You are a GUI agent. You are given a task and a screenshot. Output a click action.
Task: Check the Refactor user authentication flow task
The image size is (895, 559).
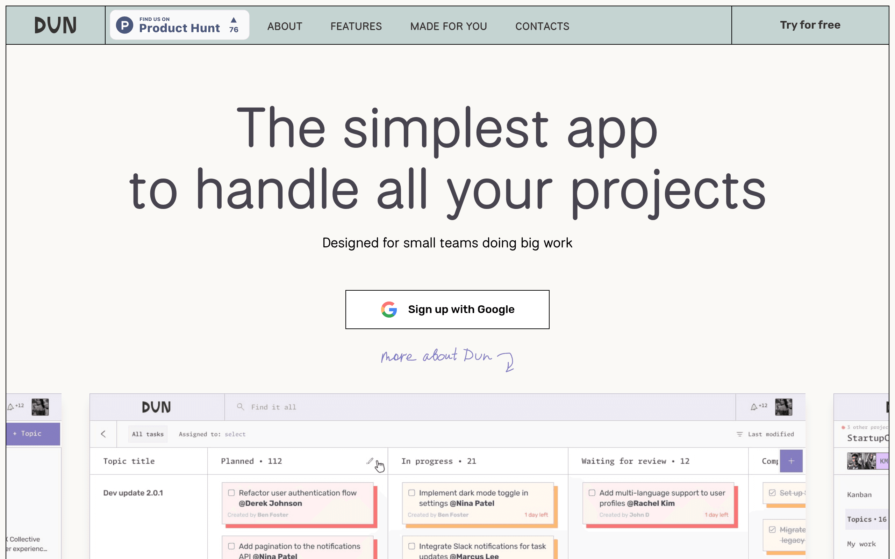pos(231,493)
